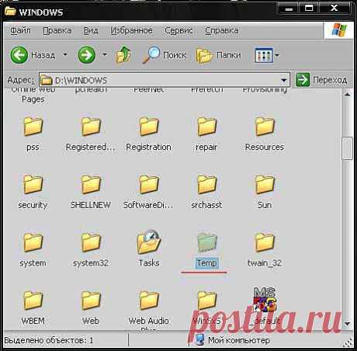Select the WBEM folder icon
Screen dimensions: 357x351
click(x=33, y=301)
